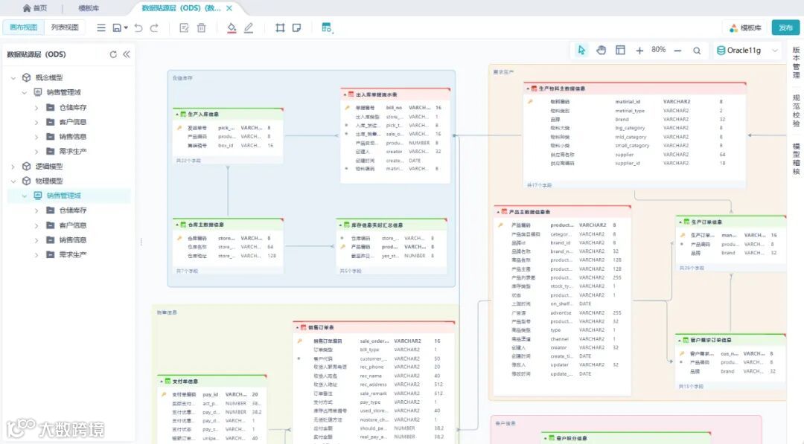Expand 销售信息 folder under 物理模型
Screen dimensions: 804x444
(36, 239)
